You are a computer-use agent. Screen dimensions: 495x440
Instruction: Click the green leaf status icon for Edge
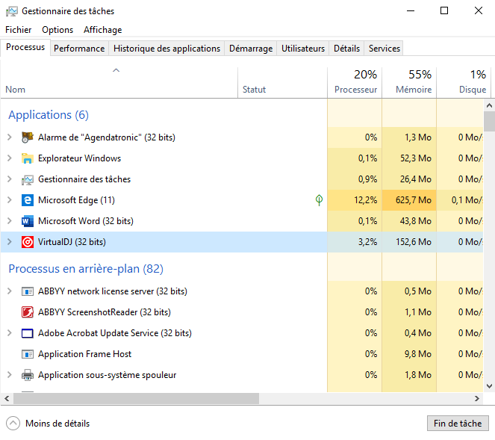coord(319,200)
